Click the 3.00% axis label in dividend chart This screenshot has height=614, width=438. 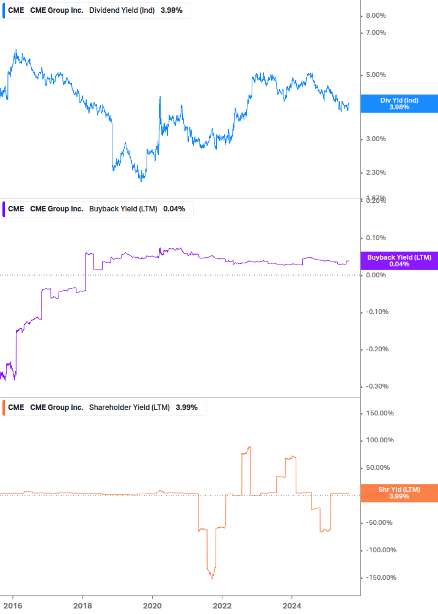click(x=376, y=139)
